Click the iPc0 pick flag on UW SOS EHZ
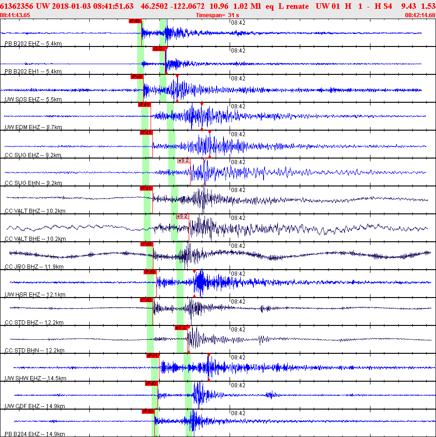 137,77
